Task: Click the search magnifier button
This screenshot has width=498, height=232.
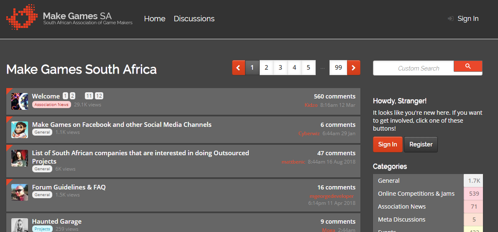Action: (x=468, y=66)
